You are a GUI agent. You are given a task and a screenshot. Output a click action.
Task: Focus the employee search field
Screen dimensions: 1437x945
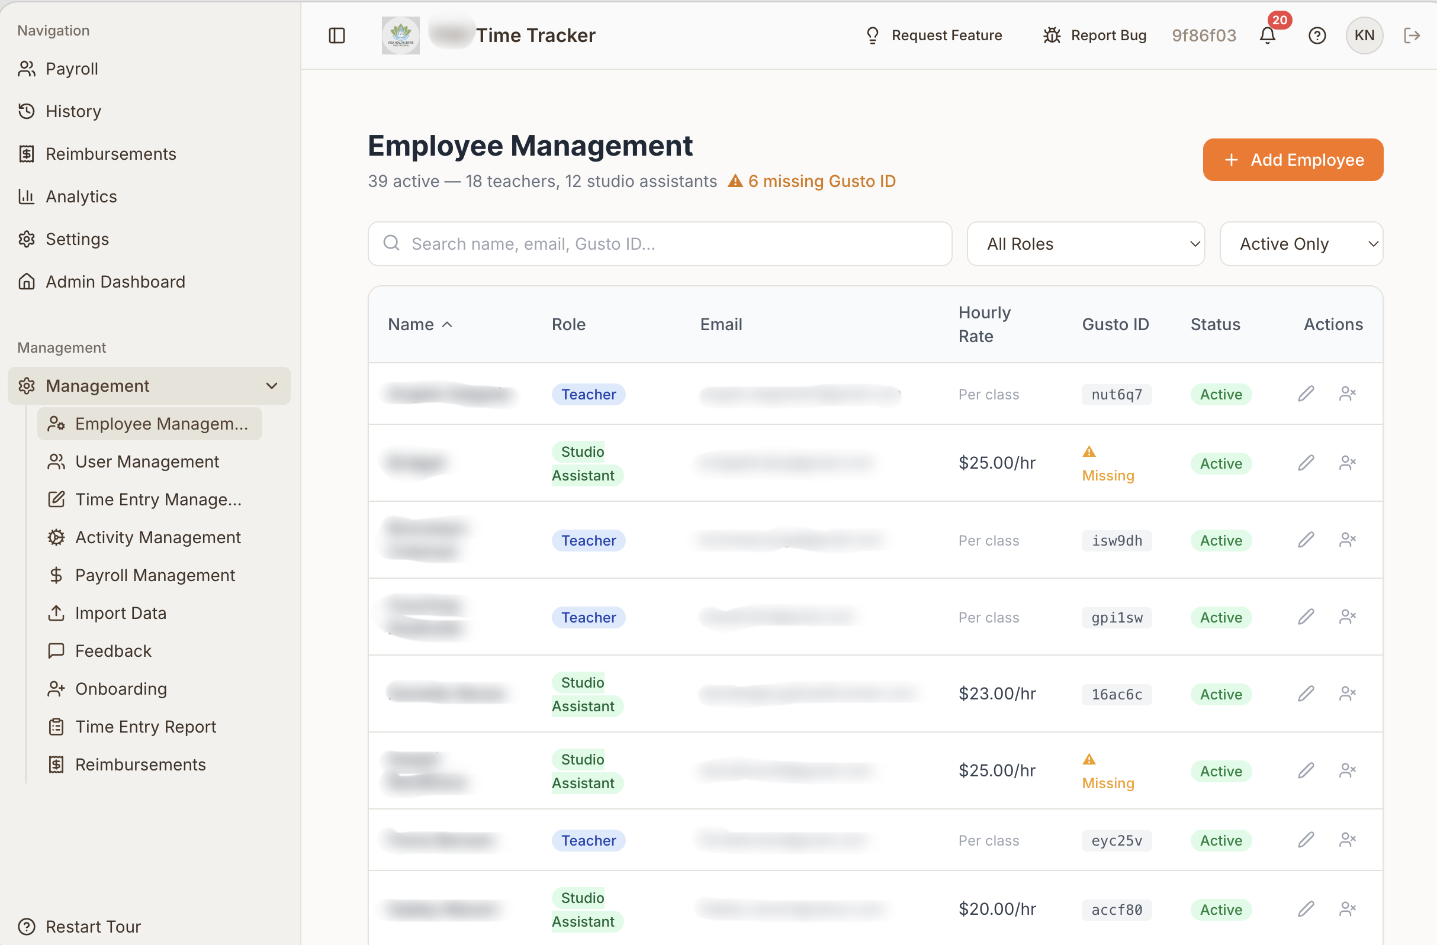[x=660, y=244]
